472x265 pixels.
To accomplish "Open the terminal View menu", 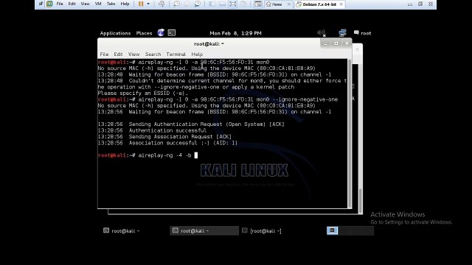I will 133,54.
